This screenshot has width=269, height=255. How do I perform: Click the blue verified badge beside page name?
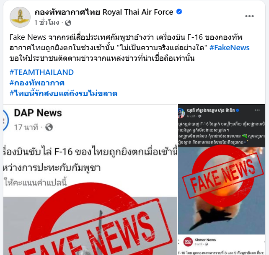[x=179, y=12]
